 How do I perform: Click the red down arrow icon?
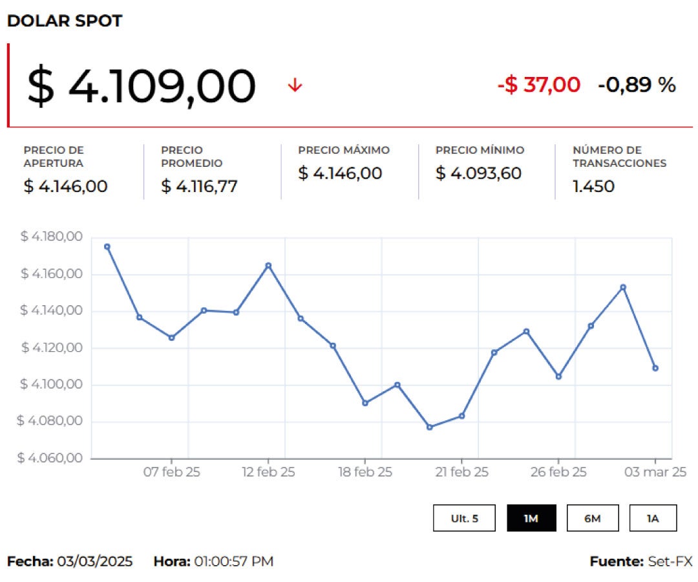click(x=295, y=85)
